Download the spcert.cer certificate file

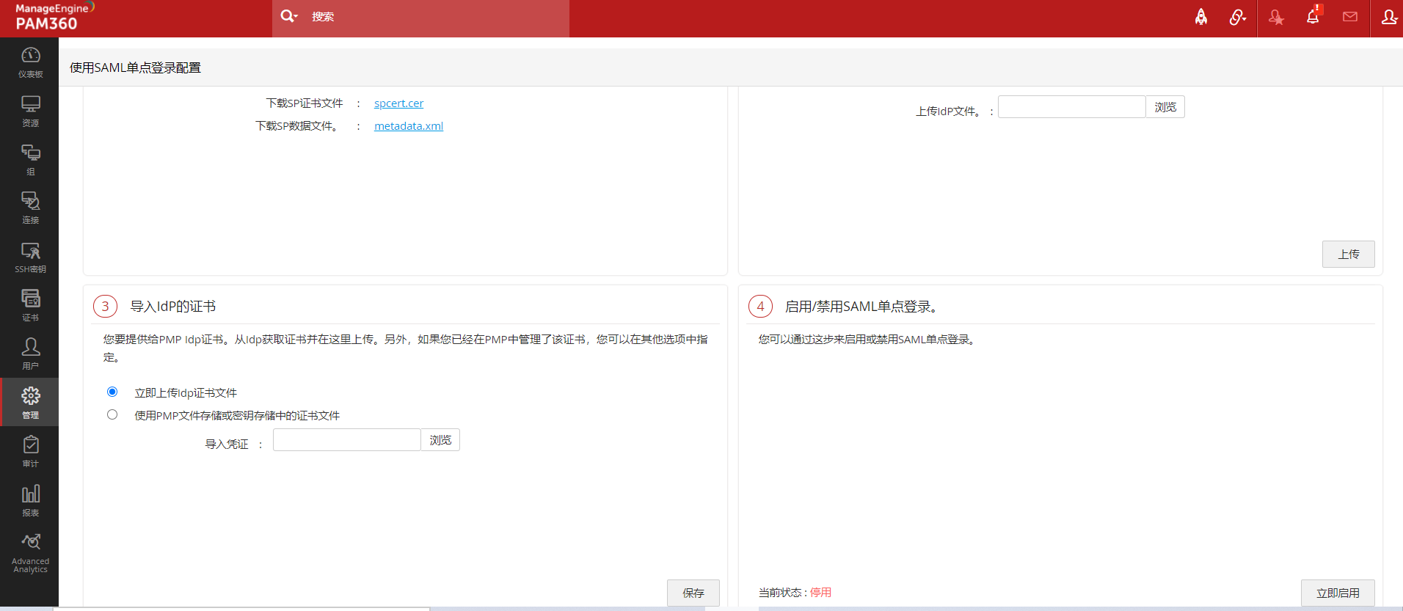pos(398,103)
